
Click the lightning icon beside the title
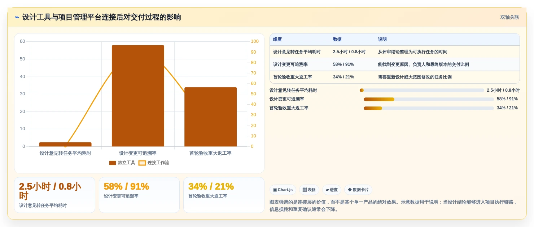17,17
